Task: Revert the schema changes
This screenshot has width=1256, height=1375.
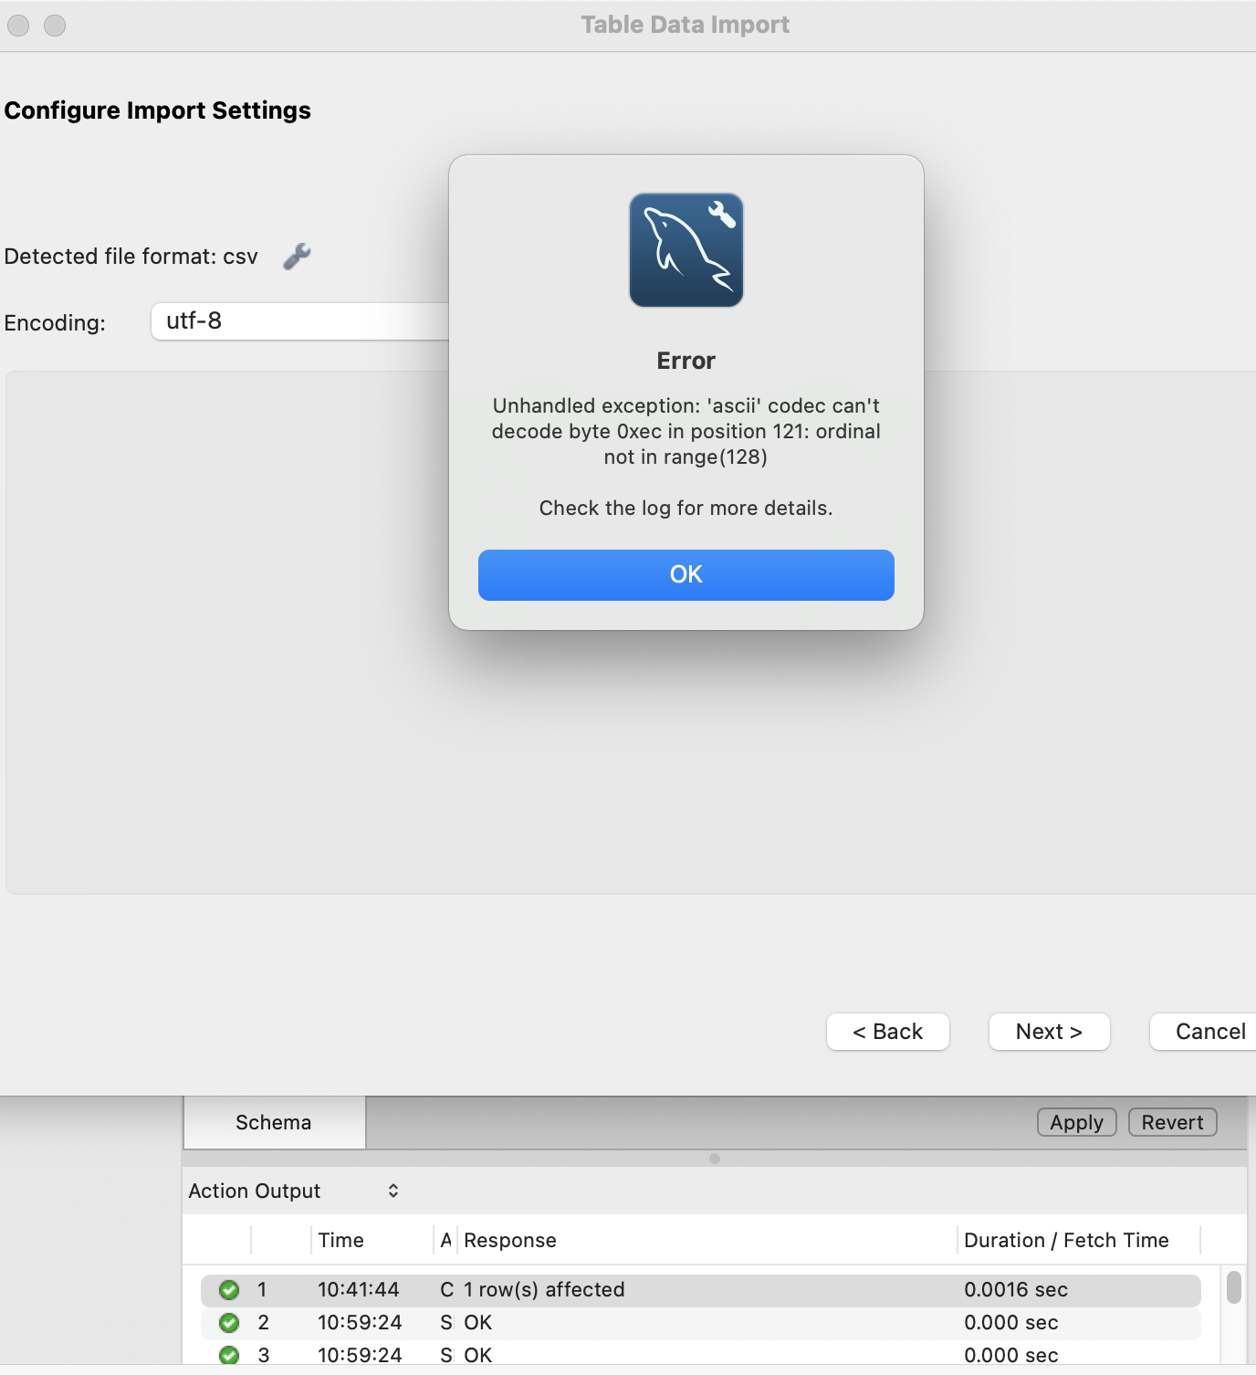Action: click(x=1172, y=1122)
